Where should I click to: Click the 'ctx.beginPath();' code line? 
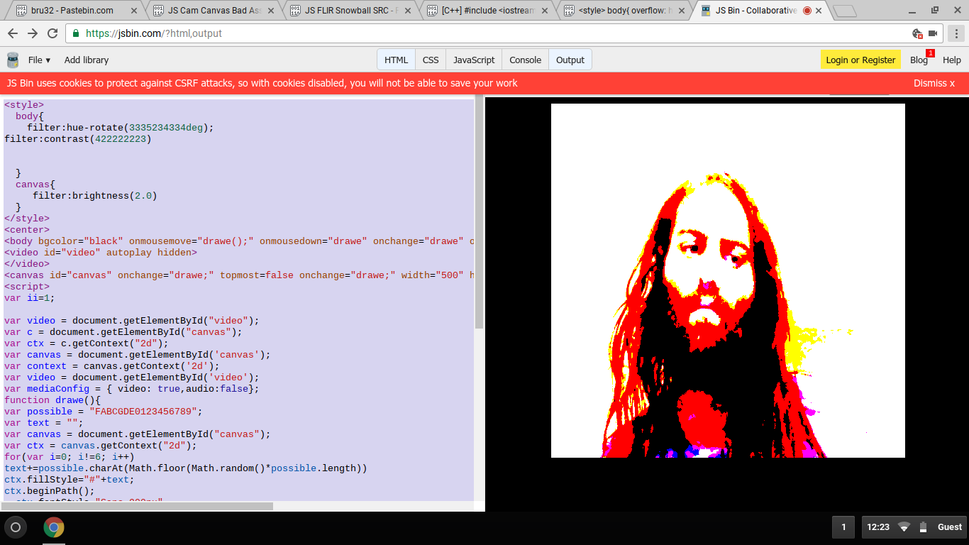pyautogui.click(x=50, y=491)
